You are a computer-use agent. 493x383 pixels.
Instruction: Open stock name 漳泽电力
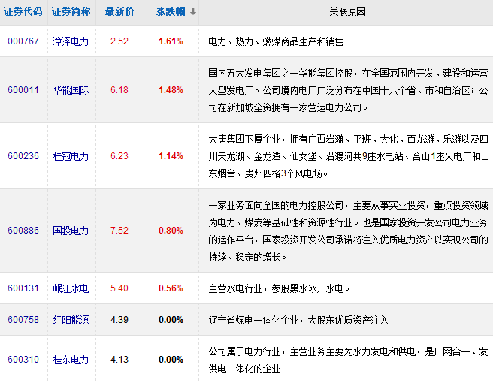71,41
